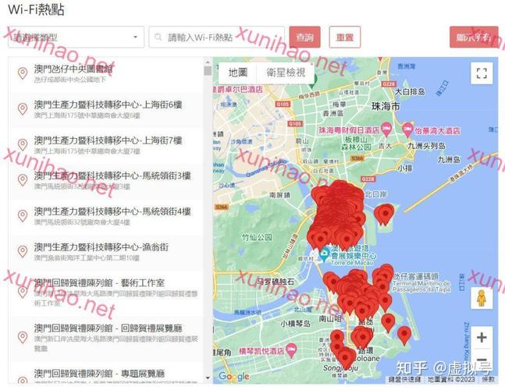Open the hotspot type dropdown
This screenshot has height=390, width=505.
coord(76,37)
